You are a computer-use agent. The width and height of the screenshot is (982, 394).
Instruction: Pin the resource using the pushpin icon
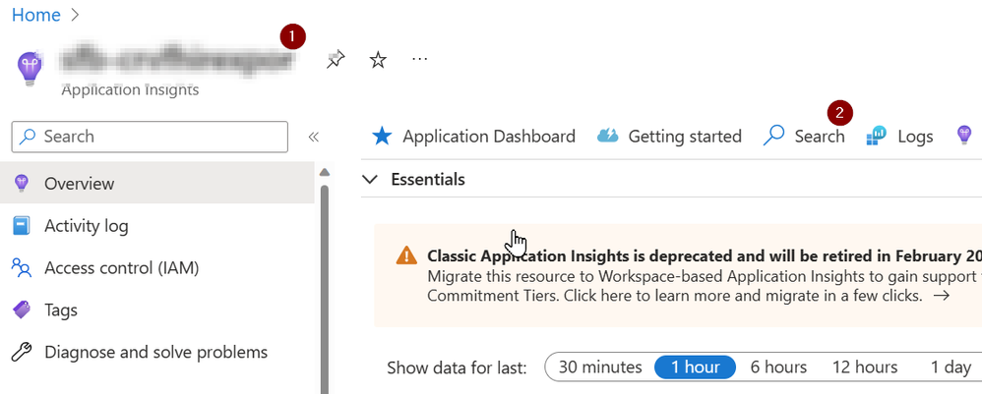coord(336,60)
